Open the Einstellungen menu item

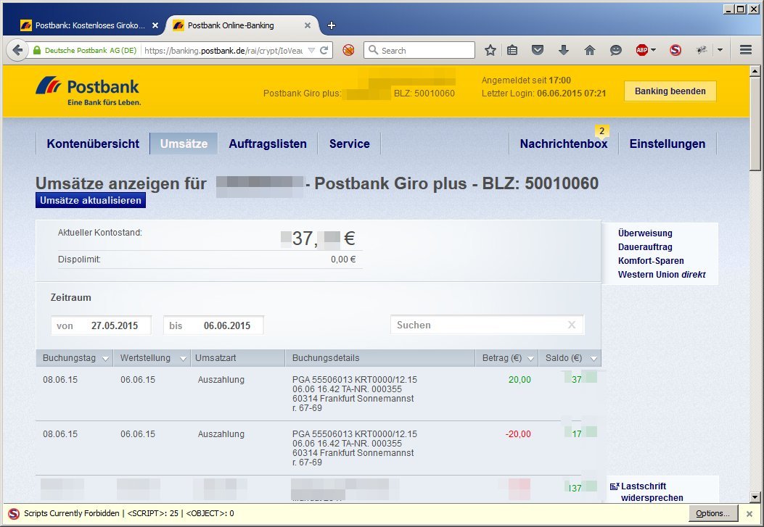click(x=667, y=144)
